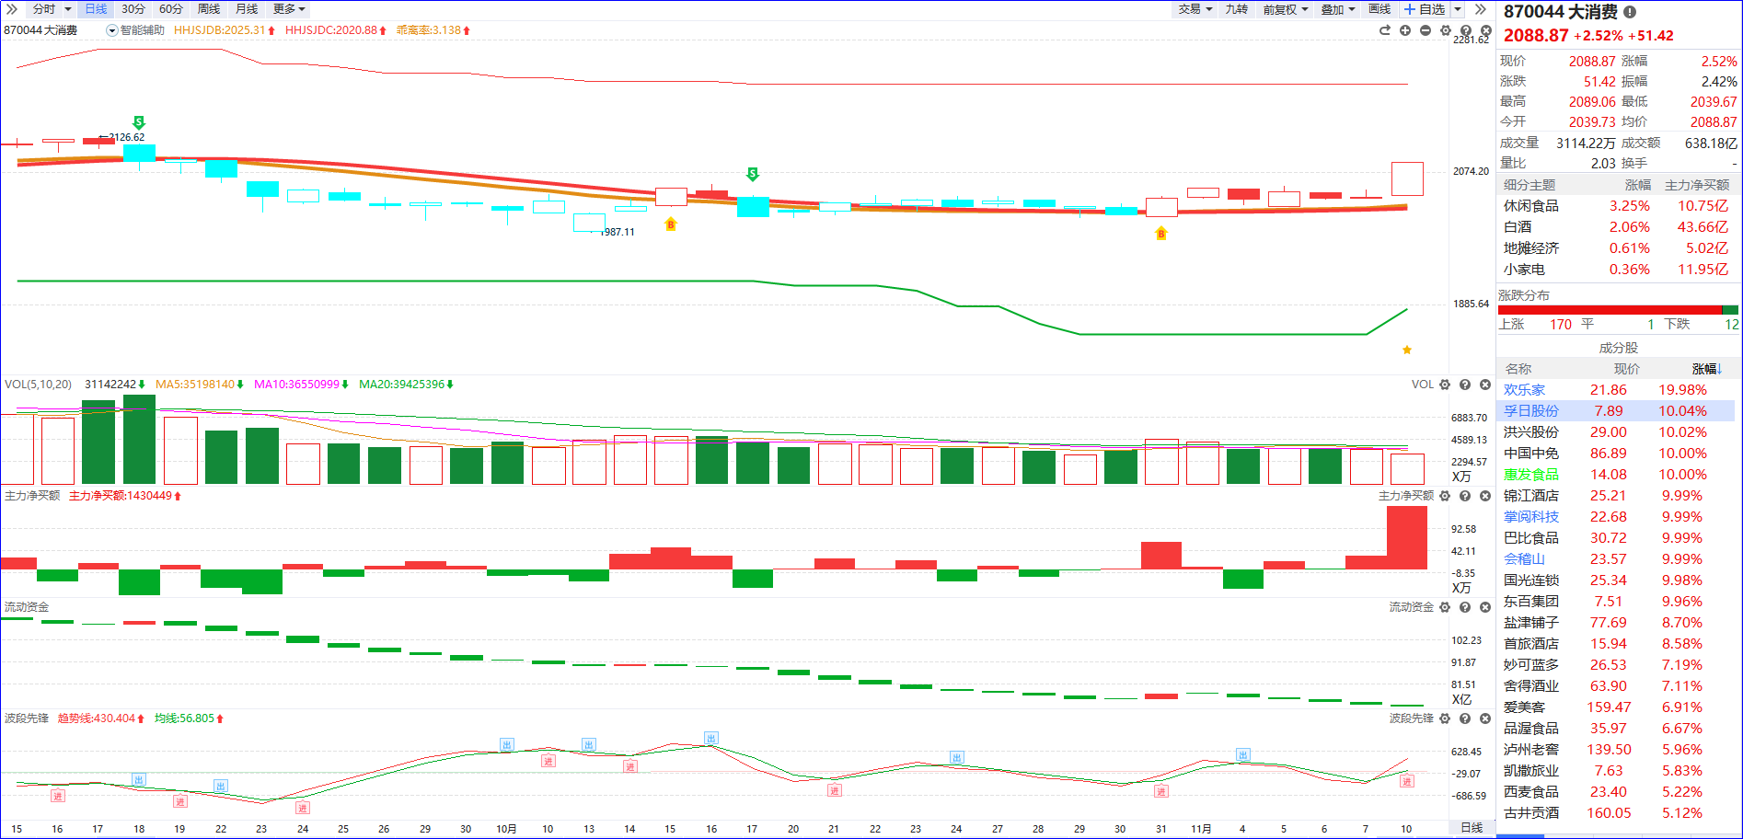Click the red/green 涨跌分布 distribution bar

coord(1617,310)
